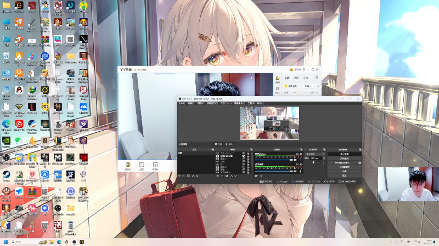Open transition properties three-dot menu
Screen dimensions: 439x246
323,162
